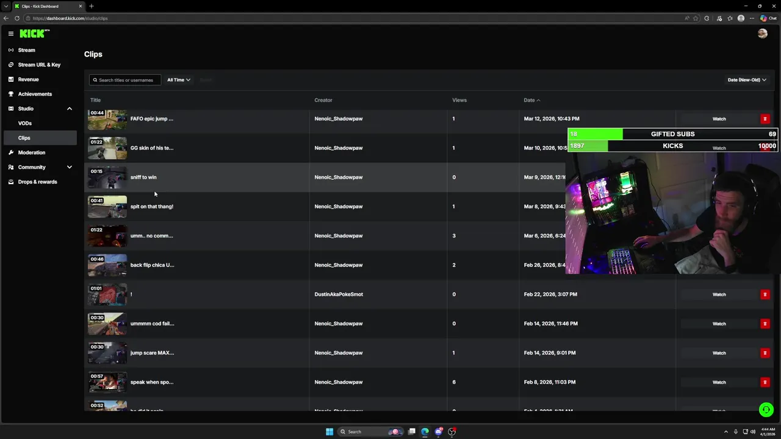Viewport: 781px width, 439px height.
Task: Open the volume control in system tray
Action: (x=753, y=432)
